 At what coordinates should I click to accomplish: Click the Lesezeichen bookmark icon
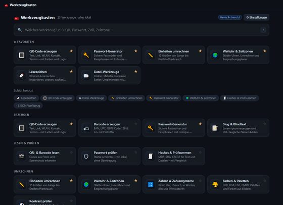[22, 76]
